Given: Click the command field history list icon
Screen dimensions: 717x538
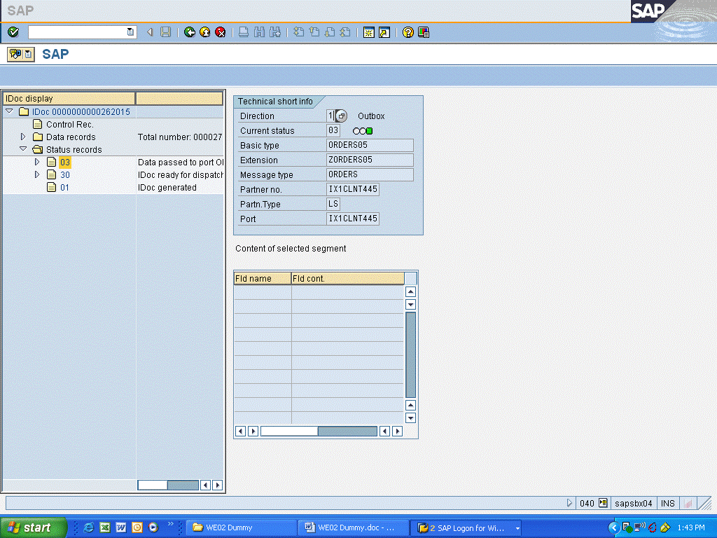Looking at the screenshot, I should click(x=130, y=32).
